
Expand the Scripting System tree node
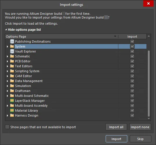click(x=7, y=71)
